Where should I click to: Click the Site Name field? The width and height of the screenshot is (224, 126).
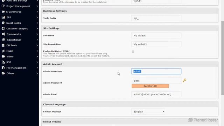[x=156, y=35]
